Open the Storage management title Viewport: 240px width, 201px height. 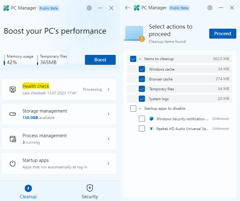coord(45,111)
